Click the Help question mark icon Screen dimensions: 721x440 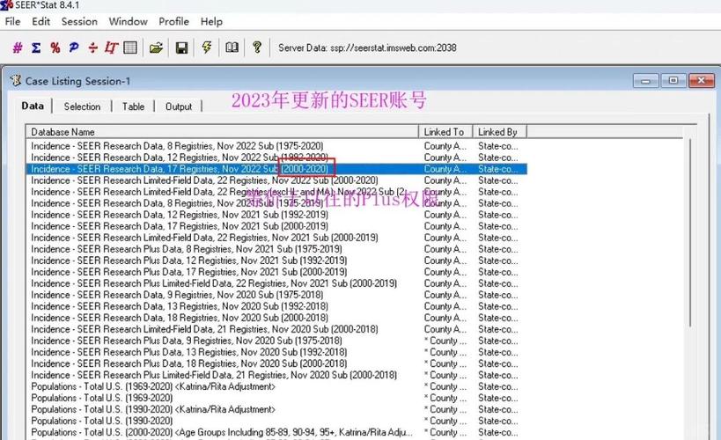coord(257,48)
